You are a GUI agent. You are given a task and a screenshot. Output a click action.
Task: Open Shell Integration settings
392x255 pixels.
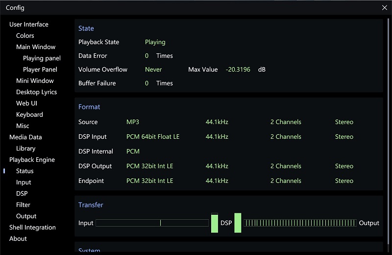pyautogui.click(x=32, y=227)
